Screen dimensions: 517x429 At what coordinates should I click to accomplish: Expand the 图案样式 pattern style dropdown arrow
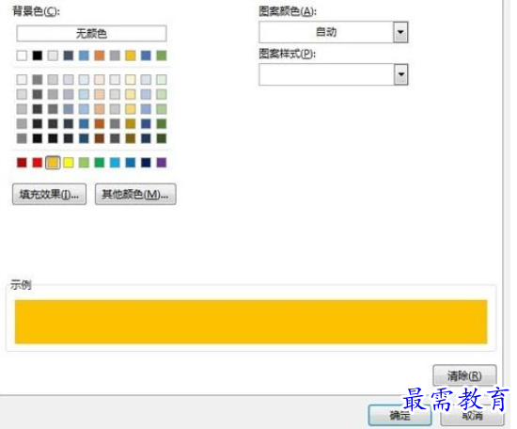pyautogui.click(x=401, y=74)
